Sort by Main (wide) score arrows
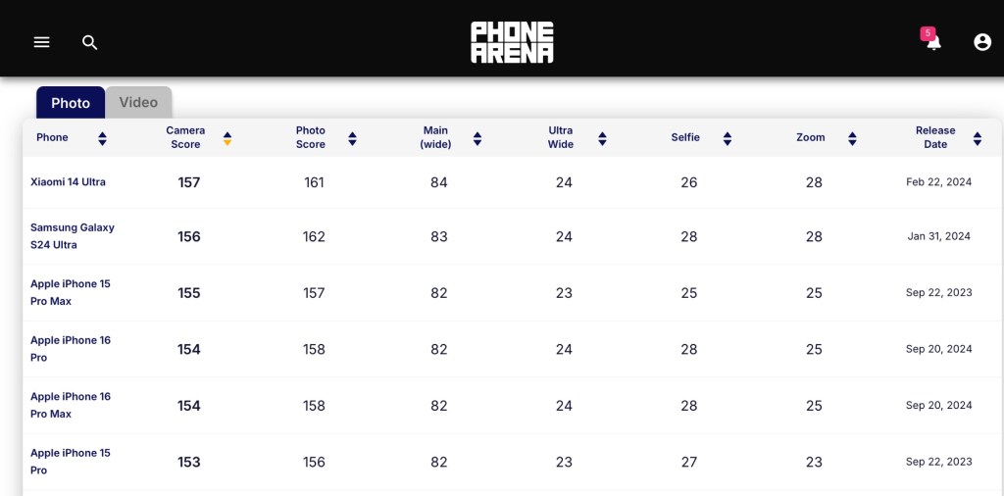Screen dimensions: 1004x496 coord(477,138)
